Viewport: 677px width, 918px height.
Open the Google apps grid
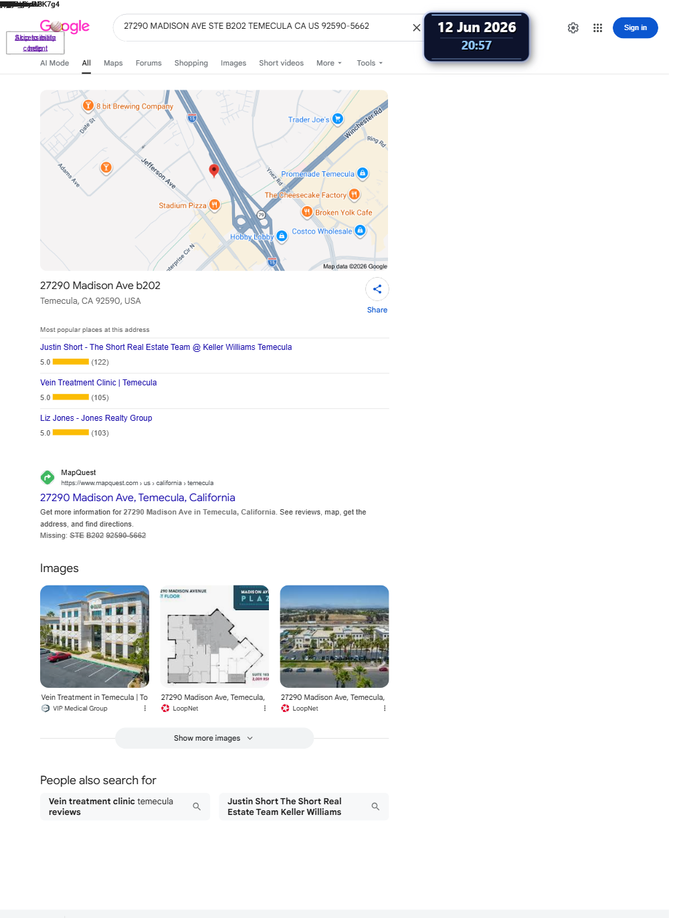coord(598,28)
